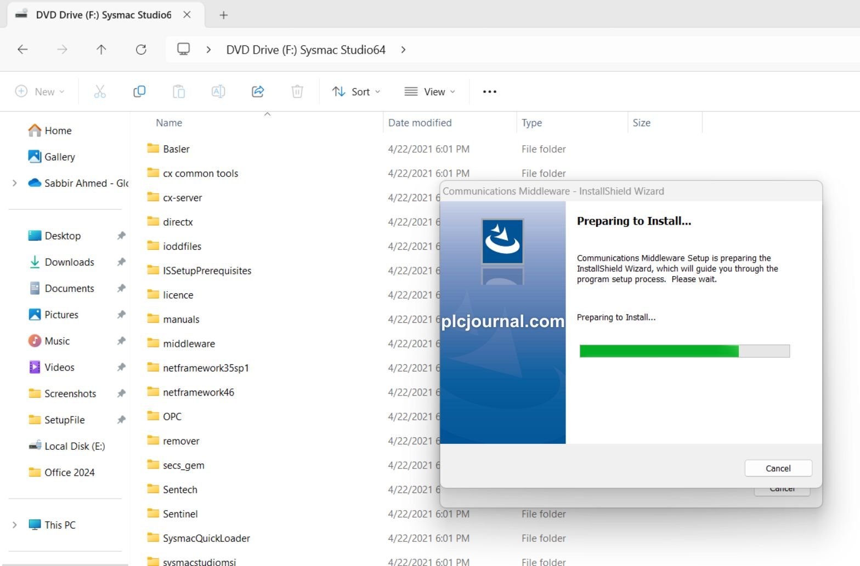Open the See more ellipsis menu
Viewport: 860px width, 566px height.
490,92
